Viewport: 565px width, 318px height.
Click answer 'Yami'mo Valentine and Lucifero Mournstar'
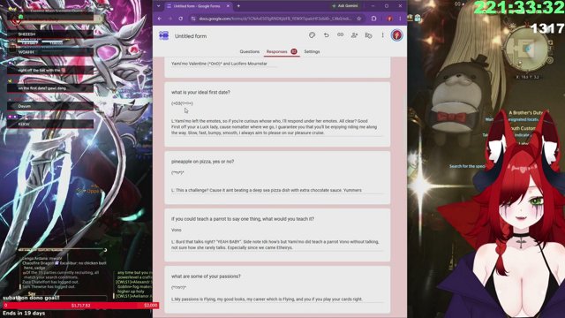[x=219, y=64]
